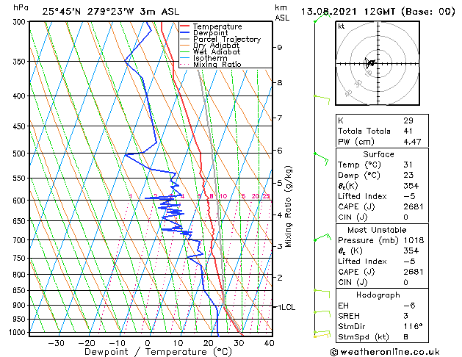The width and height of the screenshot is (462, 357).
Task: Click the hodograph circle plot
Action: [x=378, y=63]
